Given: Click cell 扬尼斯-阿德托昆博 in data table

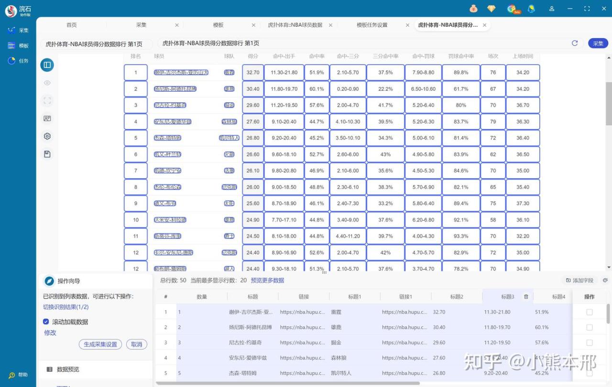Looking at the screenshot, I should pos(251,327).
